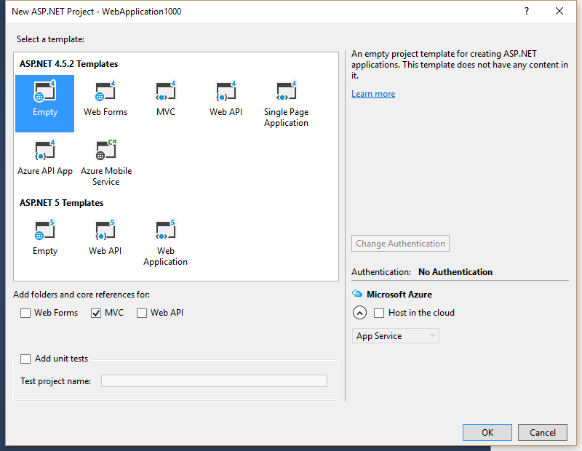Click the 'Add folders and core references for:' label

point(81,295)
